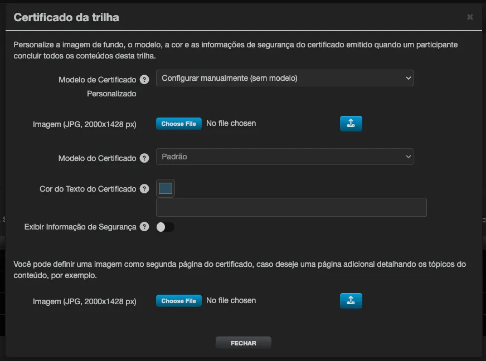Click label 'Cor do Texto do Certificado'

88,189
